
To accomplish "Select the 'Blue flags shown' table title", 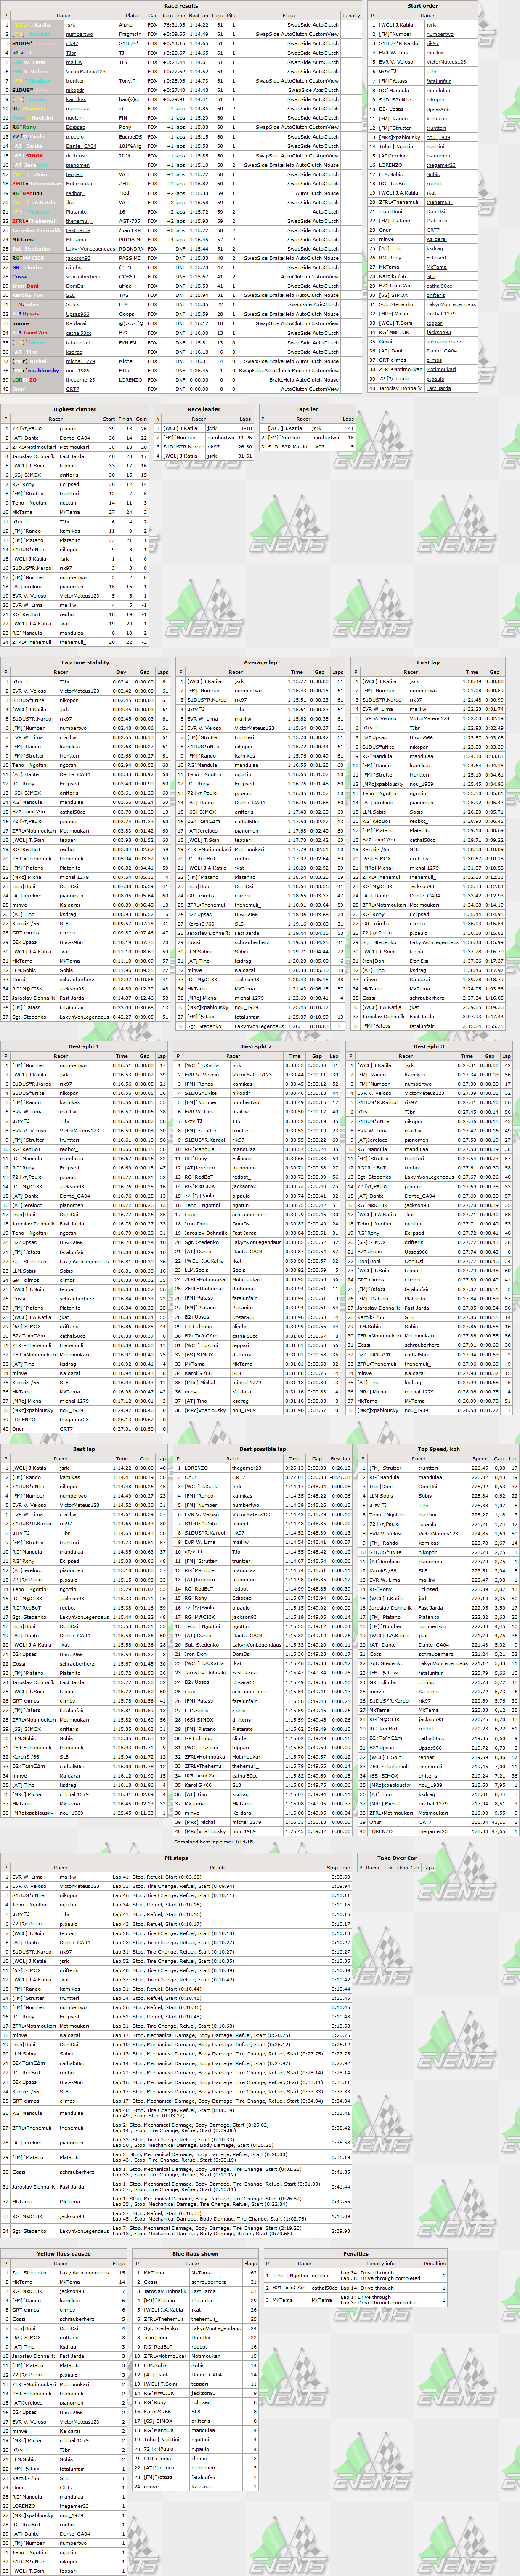I will pyautogui.click(x=196, y=2254).
